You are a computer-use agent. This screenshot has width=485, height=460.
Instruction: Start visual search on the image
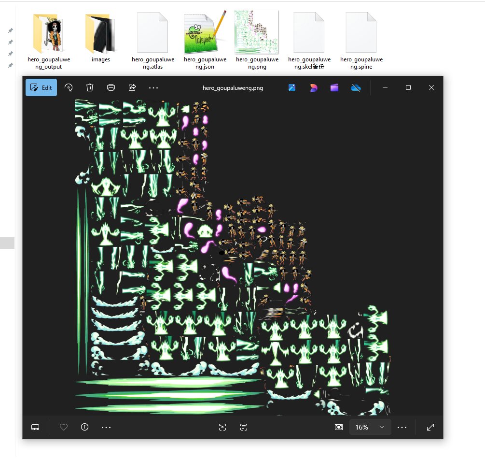click(222, 427)
